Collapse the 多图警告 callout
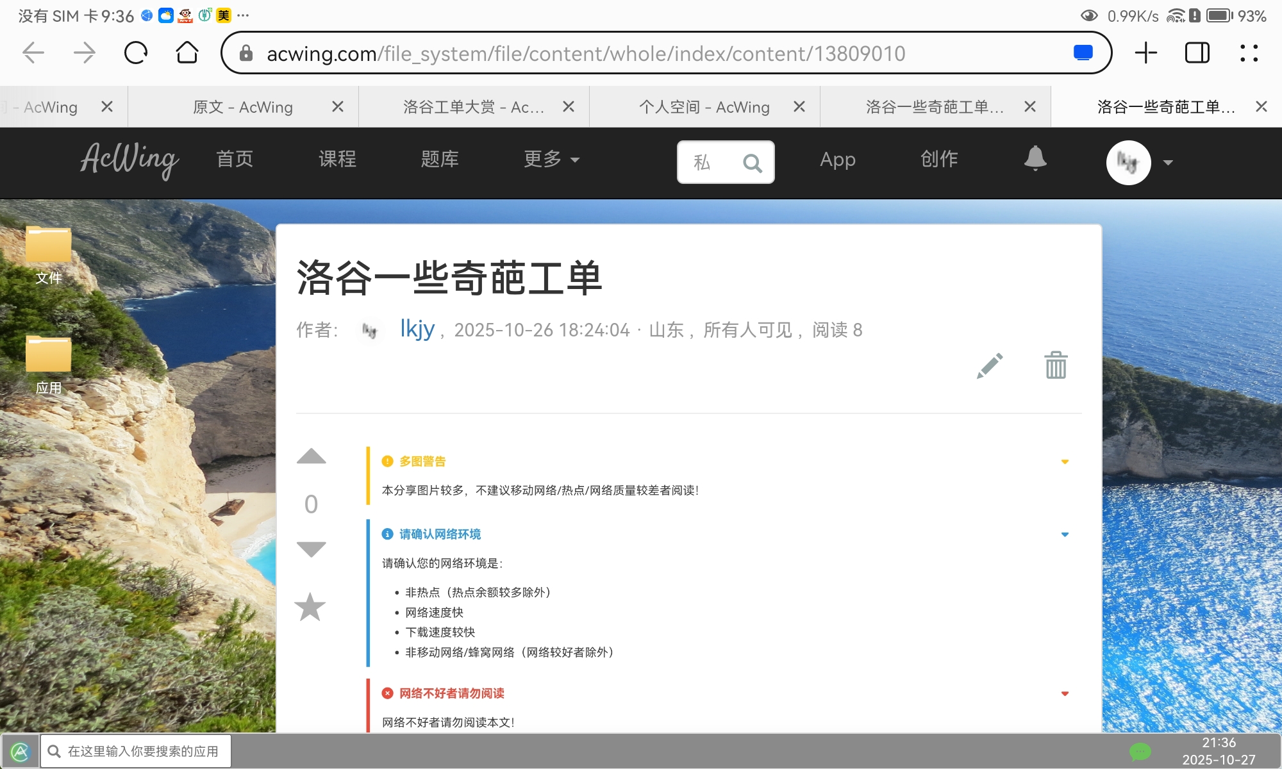 [1065, 461]
